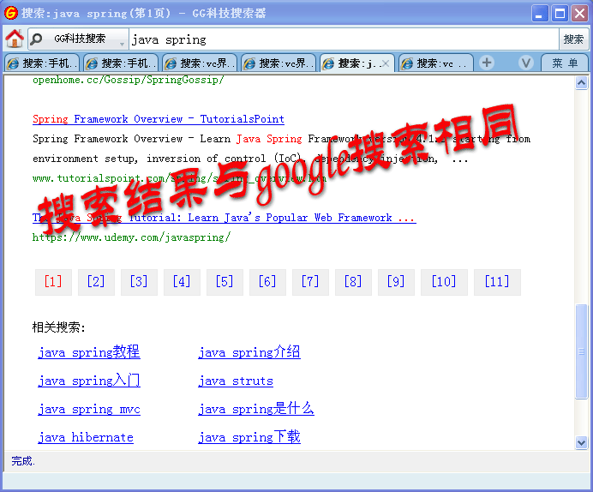
Task: Close the active 搜索:j tab
Action: click(386, 63)
